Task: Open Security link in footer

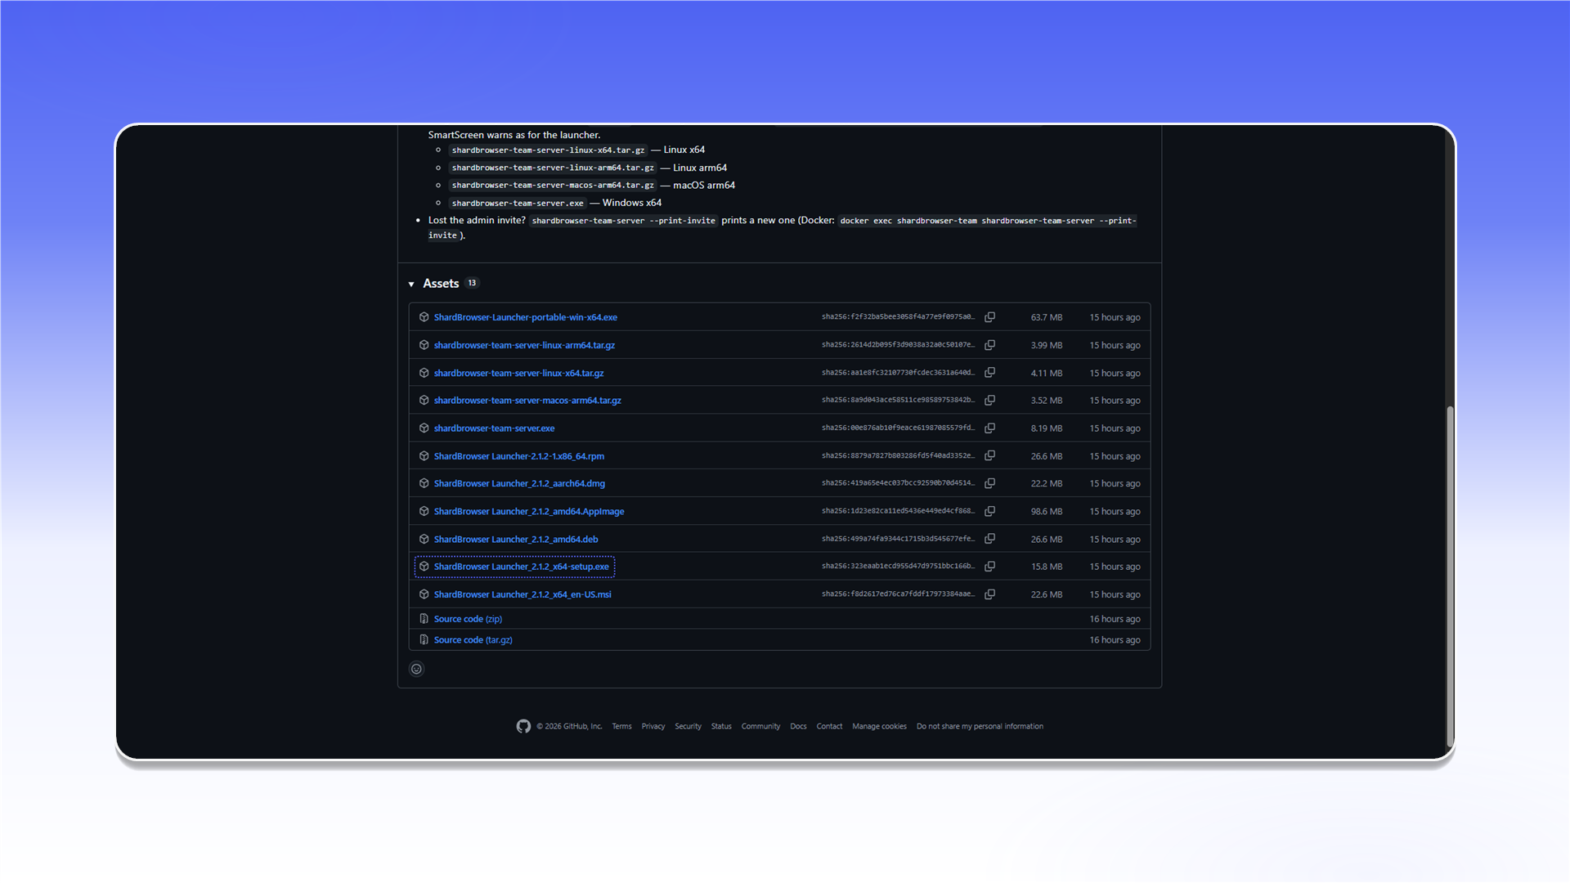Action: (x=688, y=726)
